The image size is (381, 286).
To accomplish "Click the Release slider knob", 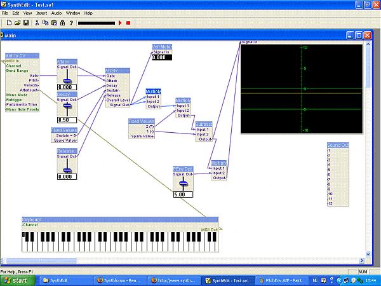I will point(67,170).
